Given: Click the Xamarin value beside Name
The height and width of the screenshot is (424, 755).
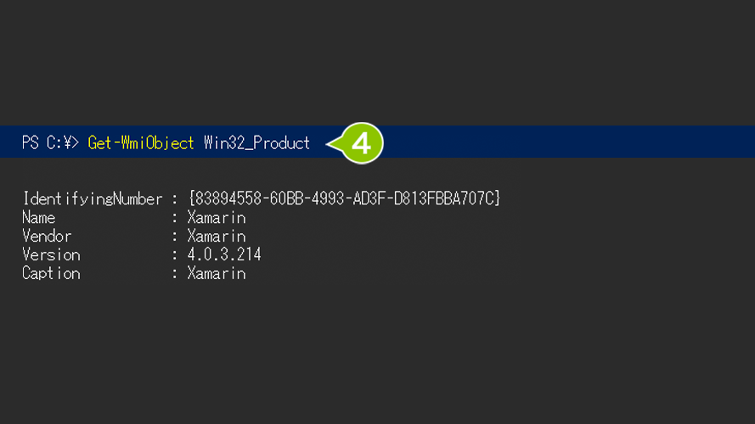Looking at the screenshot, I should (217, 218).
